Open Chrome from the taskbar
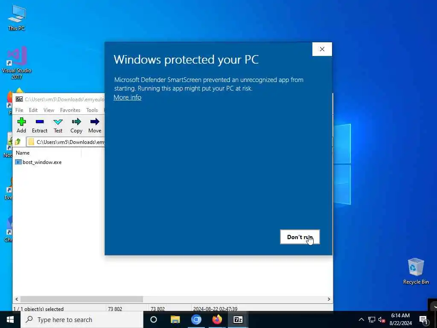Screen dimensions: 437x328 pos(196,319)
